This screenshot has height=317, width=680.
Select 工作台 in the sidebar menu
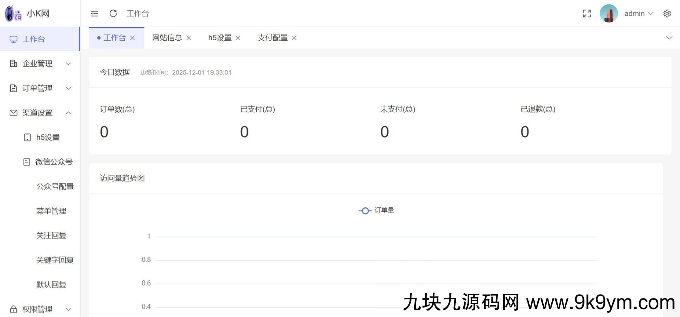tap(40, 39)
